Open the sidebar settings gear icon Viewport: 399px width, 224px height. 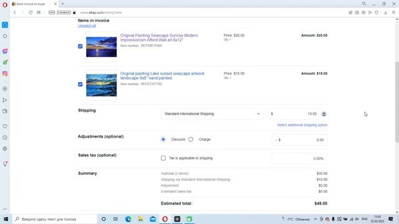click(x=5, y=149)
